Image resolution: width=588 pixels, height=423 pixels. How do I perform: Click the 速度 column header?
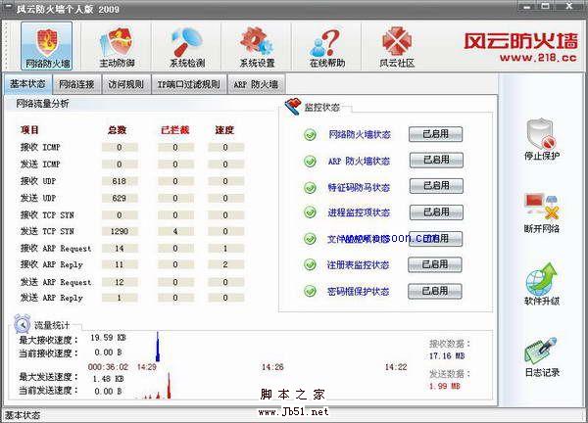pyautogui.click(x=224, y=130)
